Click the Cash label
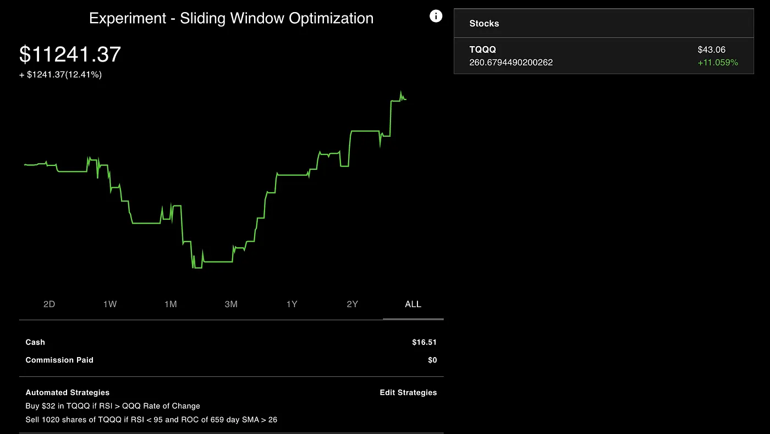The image size is (770, 434). 35,342
